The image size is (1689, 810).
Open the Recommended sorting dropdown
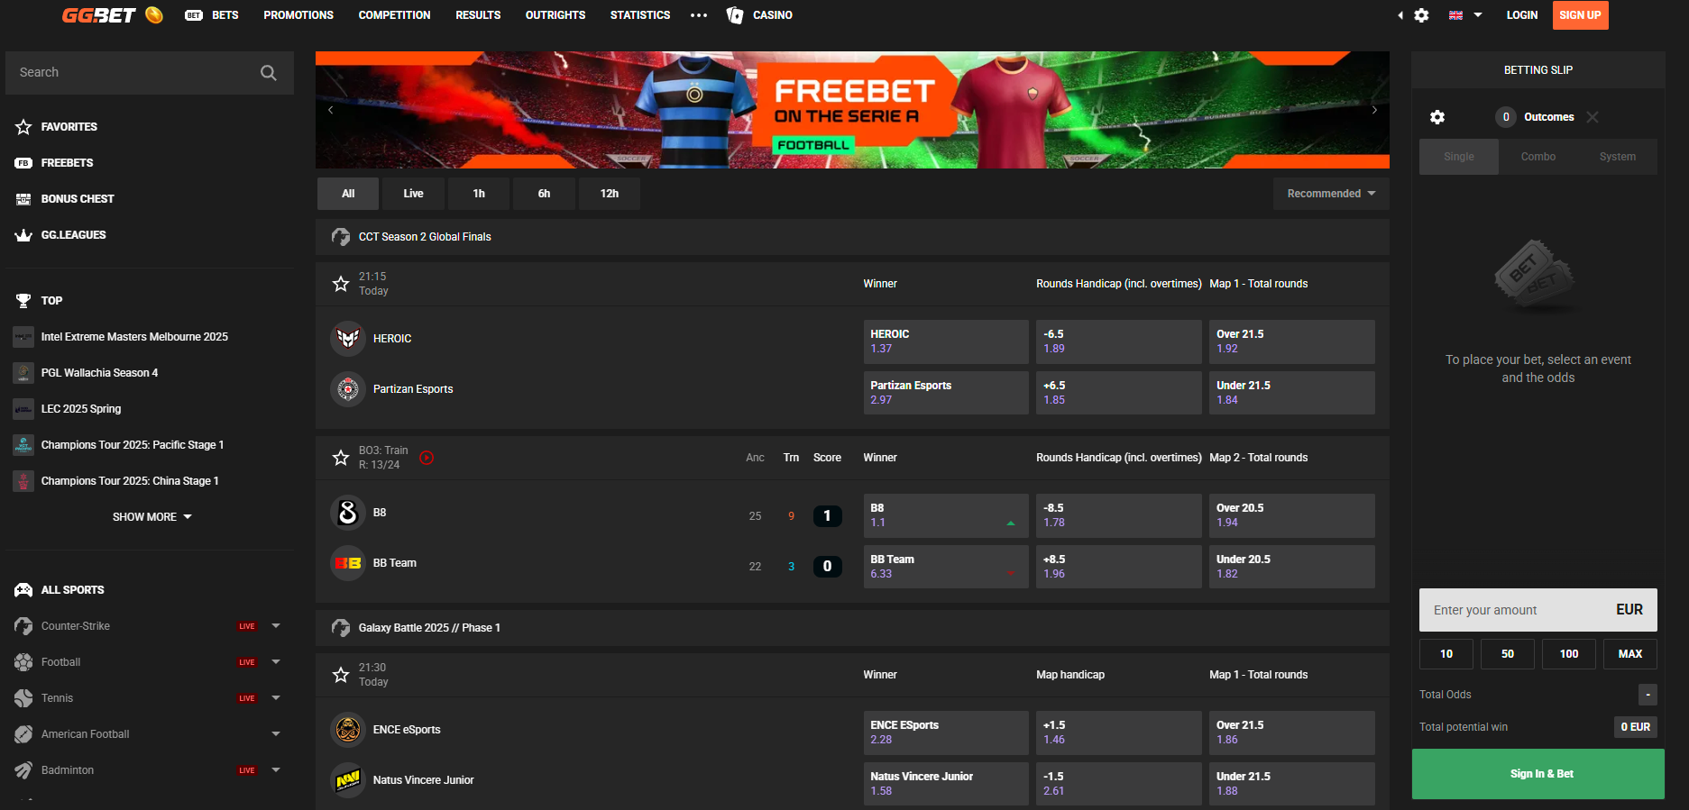coord(1331,194)
